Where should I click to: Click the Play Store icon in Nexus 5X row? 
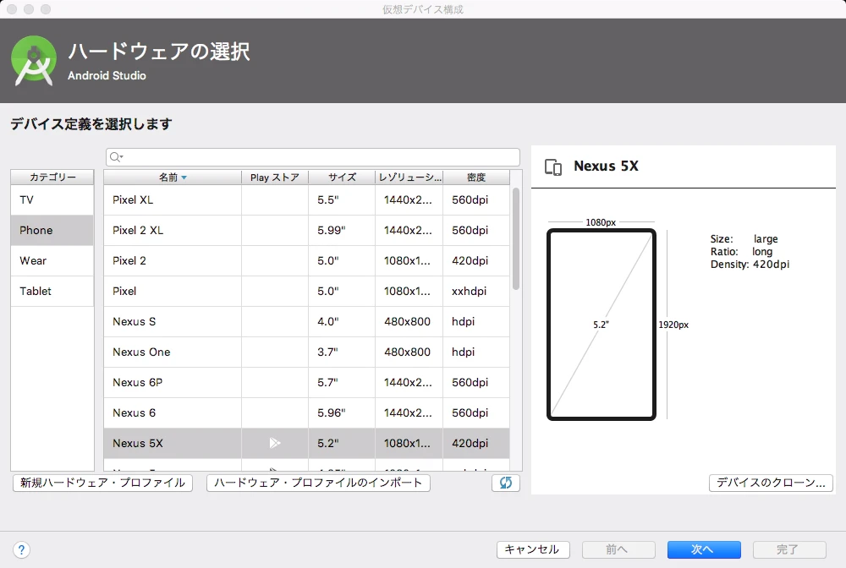[275, 443]
